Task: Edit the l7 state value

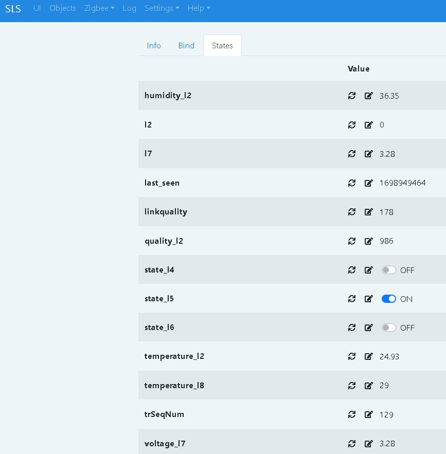Action: (368, 154)
